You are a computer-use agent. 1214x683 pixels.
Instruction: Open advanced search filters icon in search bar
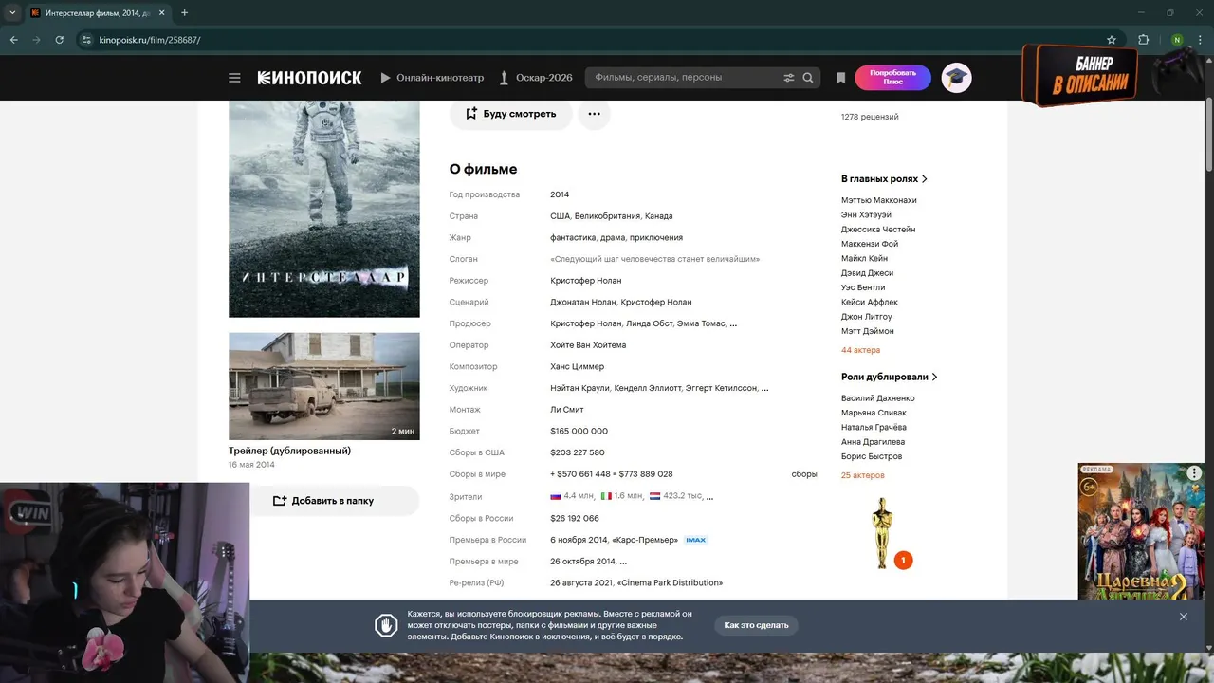point(788,78)
